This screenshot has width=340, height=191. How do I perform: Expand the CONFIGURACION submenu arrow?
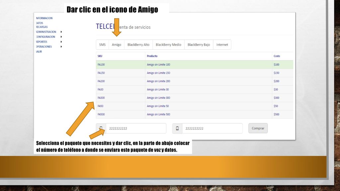pyautogui.click(x=61, y=37)
